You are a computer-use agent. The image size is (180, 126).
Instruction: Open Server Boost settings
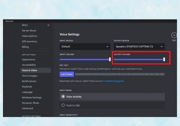click(29, 31)
